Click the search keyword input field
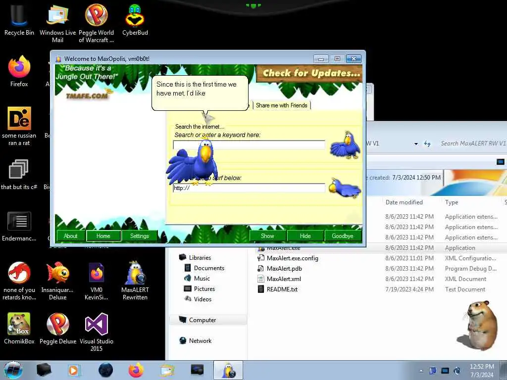507x380 pixels. coord(249,145)
